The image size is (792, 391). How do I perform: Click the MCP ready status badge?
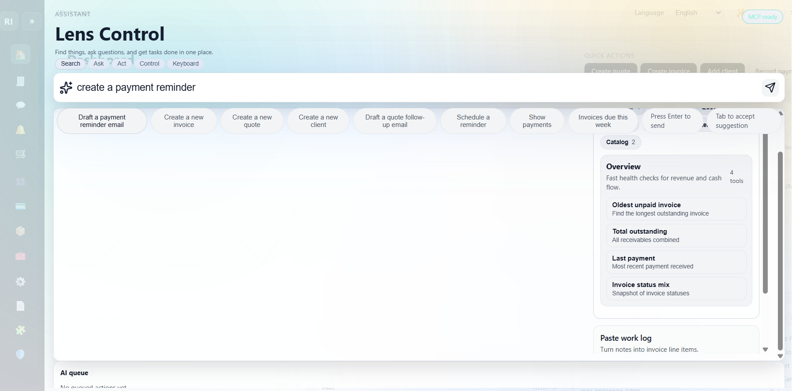[x=762, y=17]
